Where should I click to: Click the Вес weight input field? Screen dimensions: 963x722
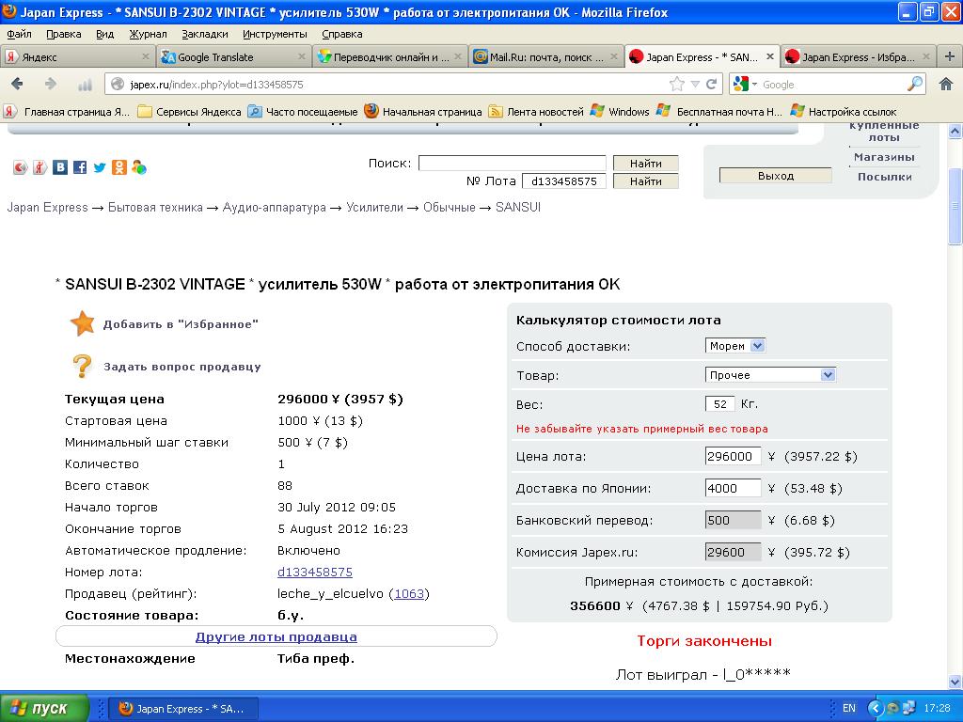pyautogui.click(x=719, y=404)
